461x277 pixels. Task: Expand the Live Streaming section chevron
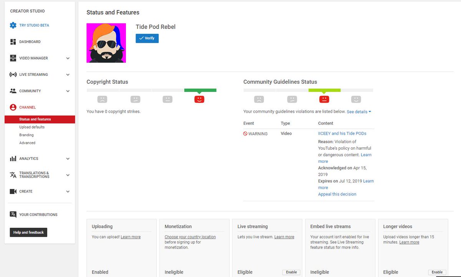(x=68, y=75)
